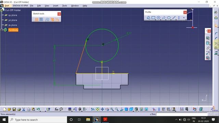This screenshot has height=123, width=219.
Task: Open the Help menu
Action: [x=85, y=6]
